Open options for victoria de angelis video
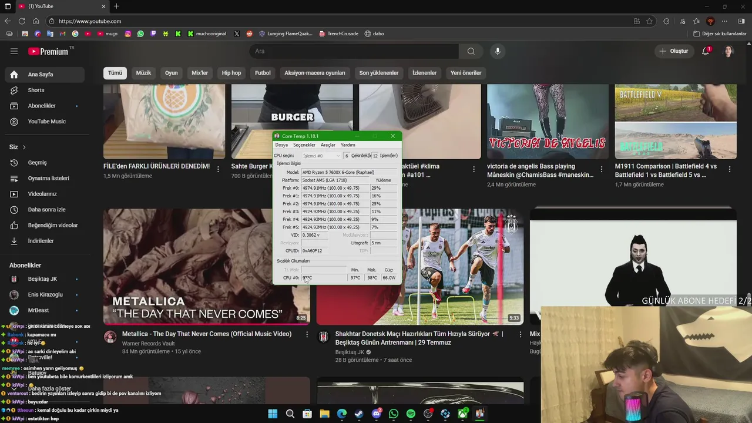This screenshot has height=423, width=752. [x=602, y=169]
